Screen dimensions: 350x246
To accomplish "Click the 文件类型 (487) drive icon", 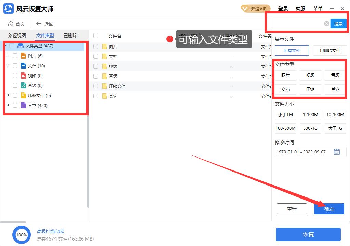I will coord(21,46).
